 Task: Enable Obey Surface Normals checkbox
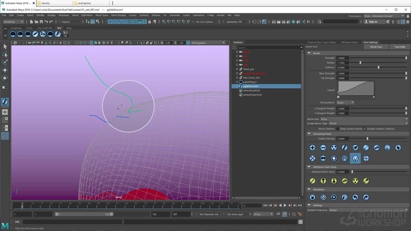coord(337,128)
